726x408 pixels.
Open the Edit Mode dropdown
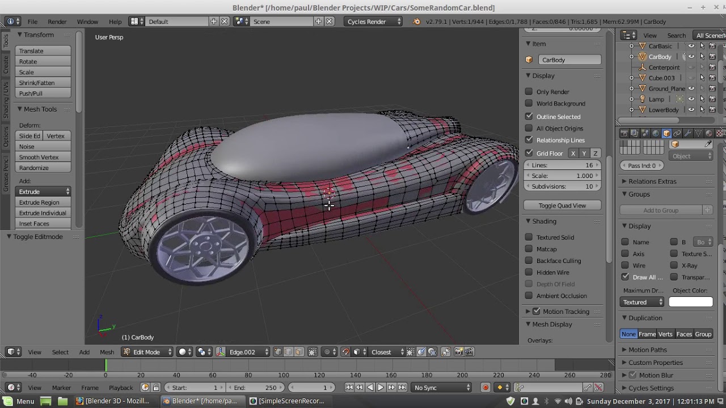(147, 352)
